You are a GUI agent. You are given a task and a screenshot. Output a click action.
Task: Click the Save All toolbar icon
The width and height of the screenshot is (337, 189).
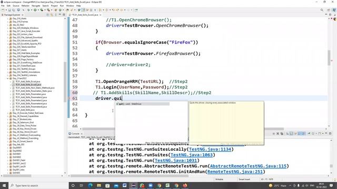click(x=13, y=10)
